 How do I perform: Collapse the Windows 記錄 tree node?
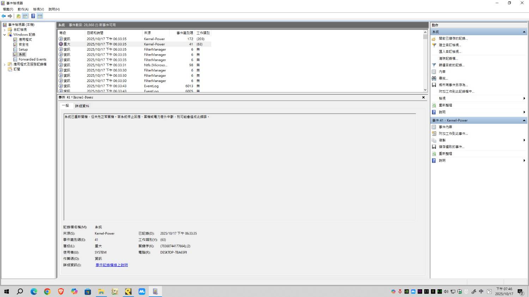click(5, 35)
